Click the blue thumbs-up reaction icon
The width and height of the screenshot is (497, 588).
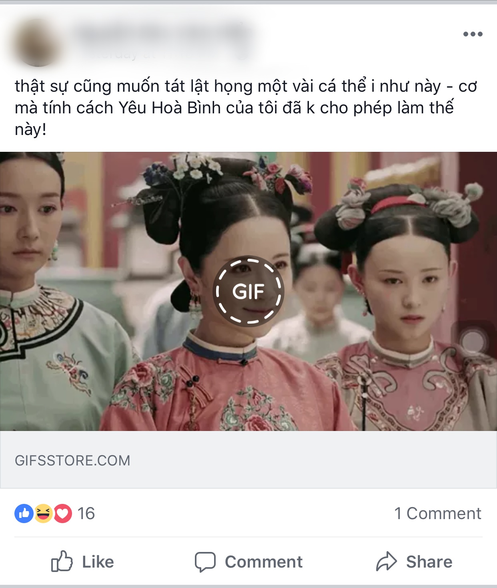point(24,513)
